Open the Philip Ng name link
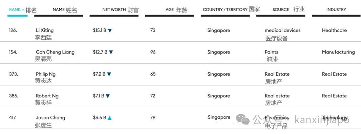The height and width of the screenshot is (134, 361). pos(46,74)
